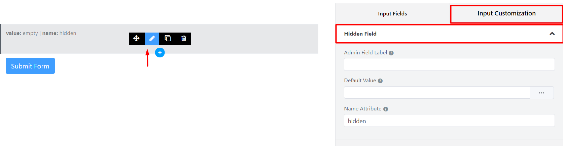
Task: Click the info icon beside Name Attribute
Action: (386, 109)
